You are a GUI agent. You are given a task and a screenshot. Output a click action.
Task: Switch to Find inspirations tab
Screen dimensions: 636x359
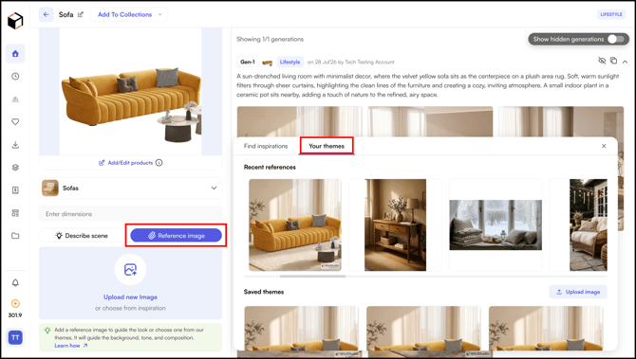point(266,146)
